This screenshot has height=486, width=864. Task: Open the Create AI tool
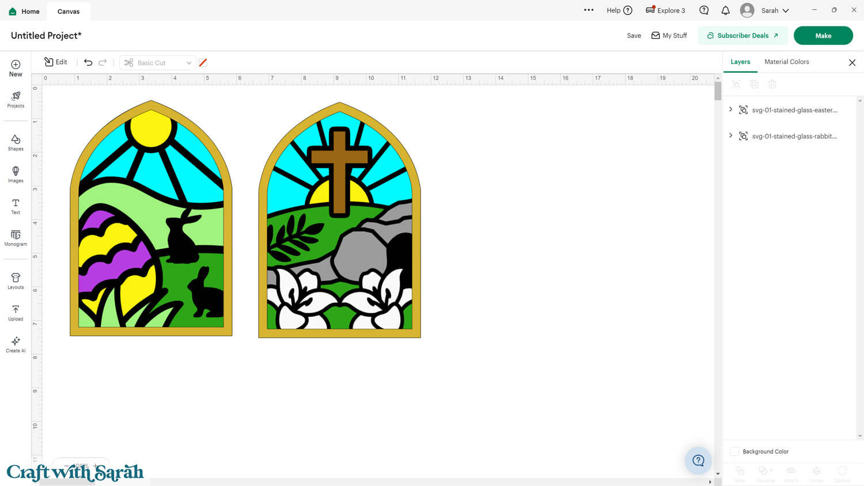(16, 344)
